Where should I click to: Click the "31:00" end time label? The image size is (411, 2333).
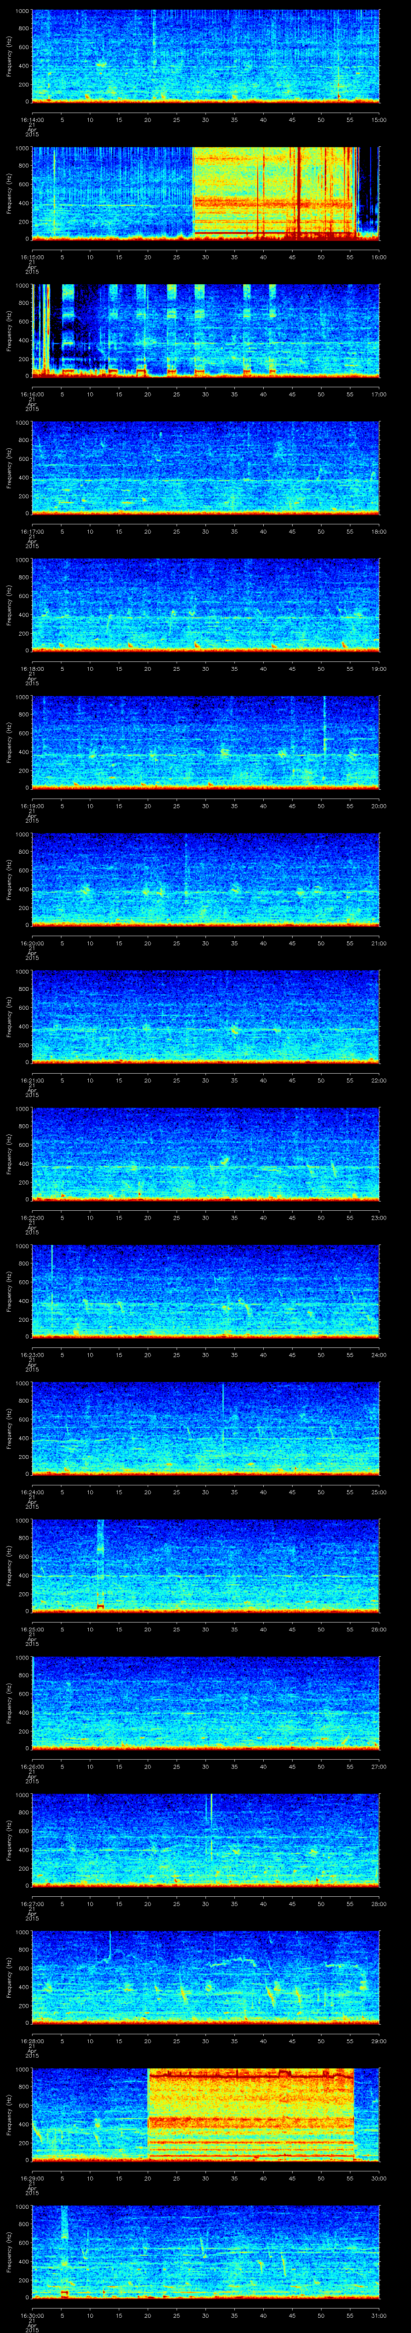(379, 2315)
